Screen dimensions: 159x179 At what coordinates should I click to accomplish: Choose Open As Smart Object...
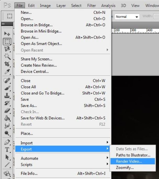[x=63, y=44]
